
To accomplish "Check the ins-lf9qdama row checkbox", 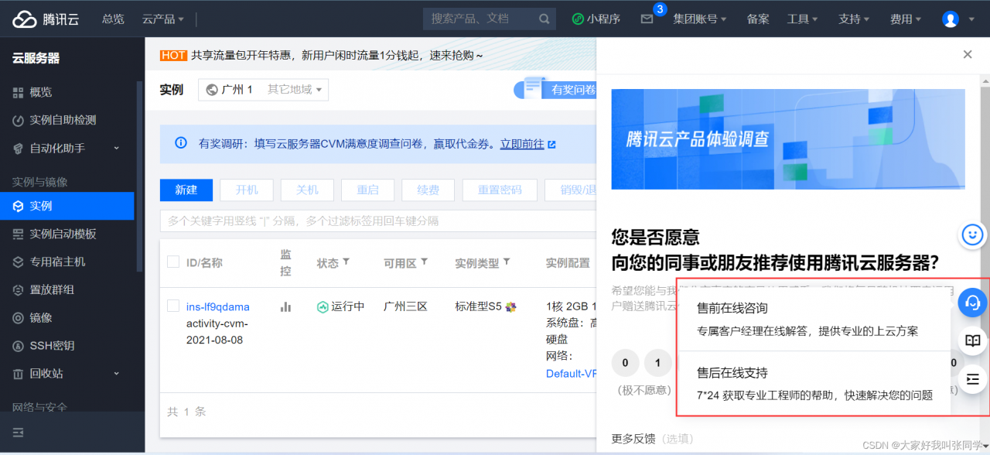I will pos(173,306).
